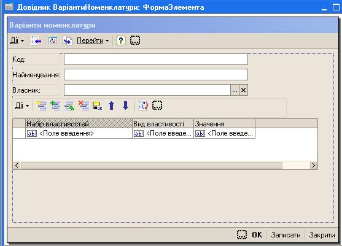Move row up with the blue arrow

pyautogui.click(x=112, y=106)
